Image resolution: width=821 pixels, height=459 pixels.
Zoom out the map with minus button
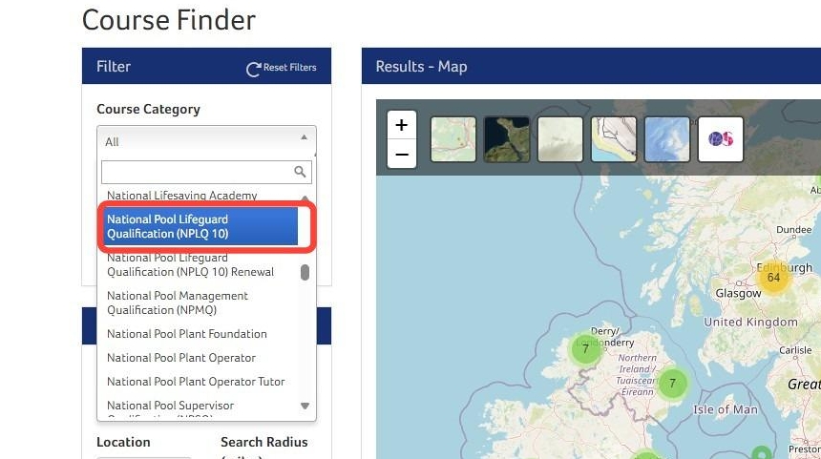[402, 155]
